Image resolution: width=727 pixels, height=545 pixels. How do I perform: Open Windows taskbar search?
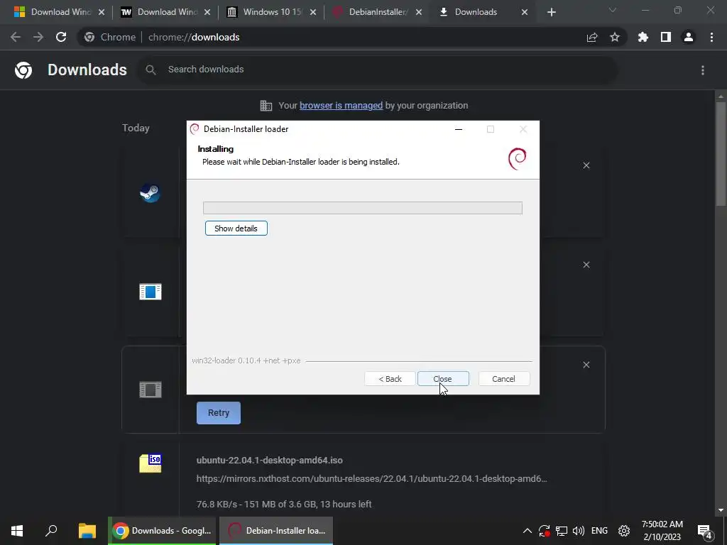(51, 531)
